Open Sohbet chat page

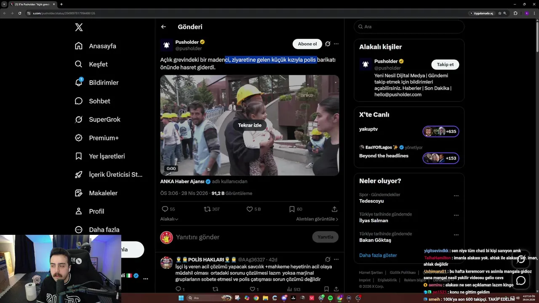(x=93, y=101)
